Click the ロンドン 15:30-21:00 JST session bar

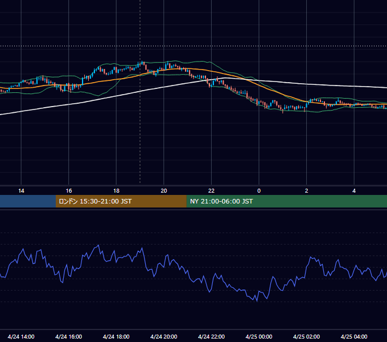[x=121, y=201]
